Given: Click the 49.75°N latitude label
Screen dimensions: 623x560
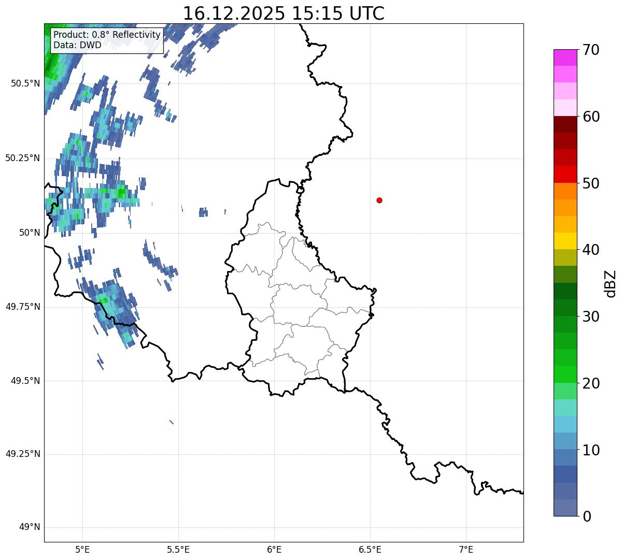Looking at the screenshot, I should (x=22, y=307).
